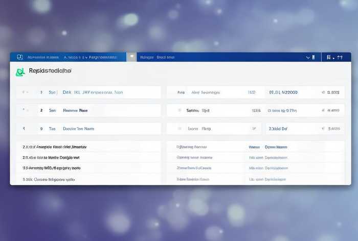The width and height of the screenshot is (358, 241).
Task: Click the monitor icon in the title bar
Action: pyautogui.click(x=20, y=57)
